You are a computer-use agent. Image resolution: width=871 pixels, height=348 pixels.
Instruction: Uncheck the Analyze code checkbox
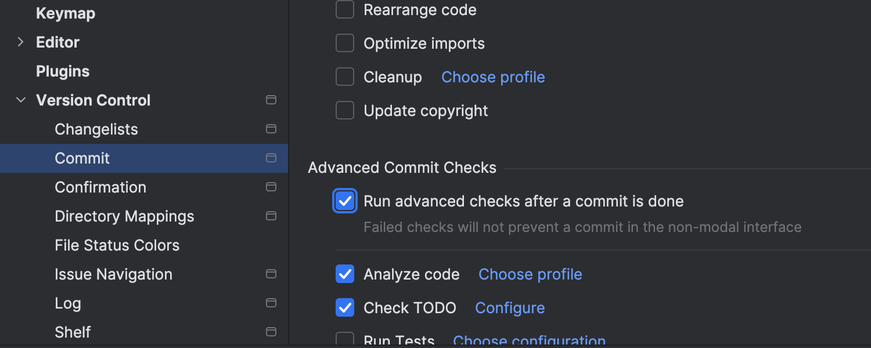click(345, 274)
